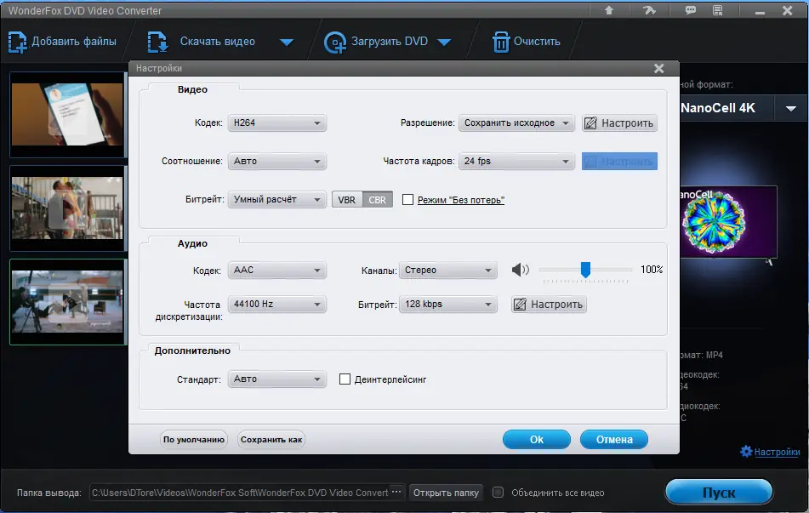Click the pencil icon in audio Настроить button
This screenshot has height=513, width=809.
click(520, 305)
